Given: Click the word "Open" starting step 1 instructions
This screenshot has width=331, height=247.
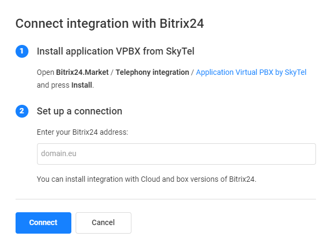Looking at the screenshot, I should 46,72.
